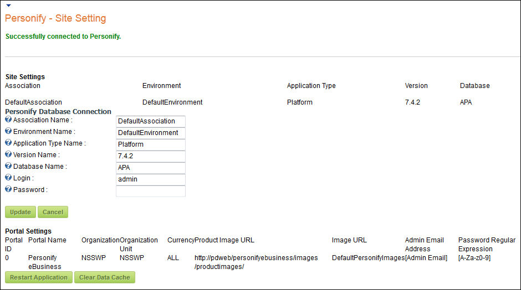Focus the Version Name field

tap(151, 156)
